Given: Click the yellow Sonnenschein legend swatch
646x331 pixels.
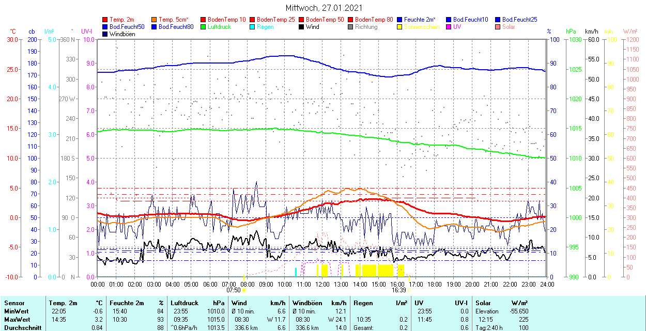Looking at the screenshot, I should [x=400, y=27].
